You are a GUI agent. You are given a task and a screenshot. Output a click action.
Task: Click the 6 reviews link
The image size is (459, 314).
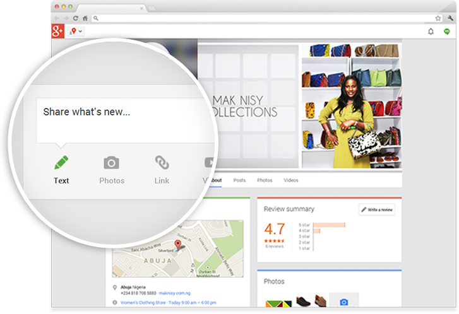click(x=274, y=247)
